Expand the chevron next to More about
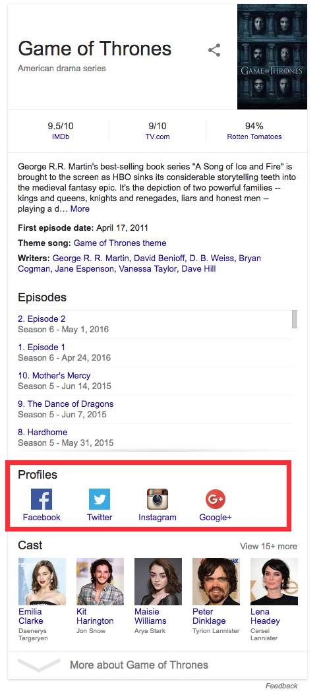The width and height of the screenshot is (321, 693). coord(38,665)
